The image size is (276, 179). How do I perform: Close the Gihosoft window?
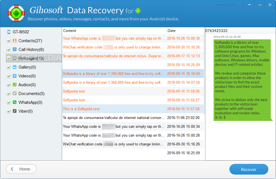(270, 5)
